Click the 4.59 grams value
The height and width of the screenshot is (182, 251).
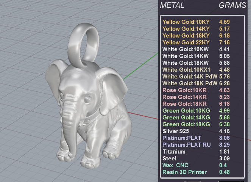click(224, 22)
